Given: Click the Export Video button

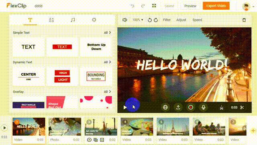Looking at the screenshot, I should click(216, 6).
